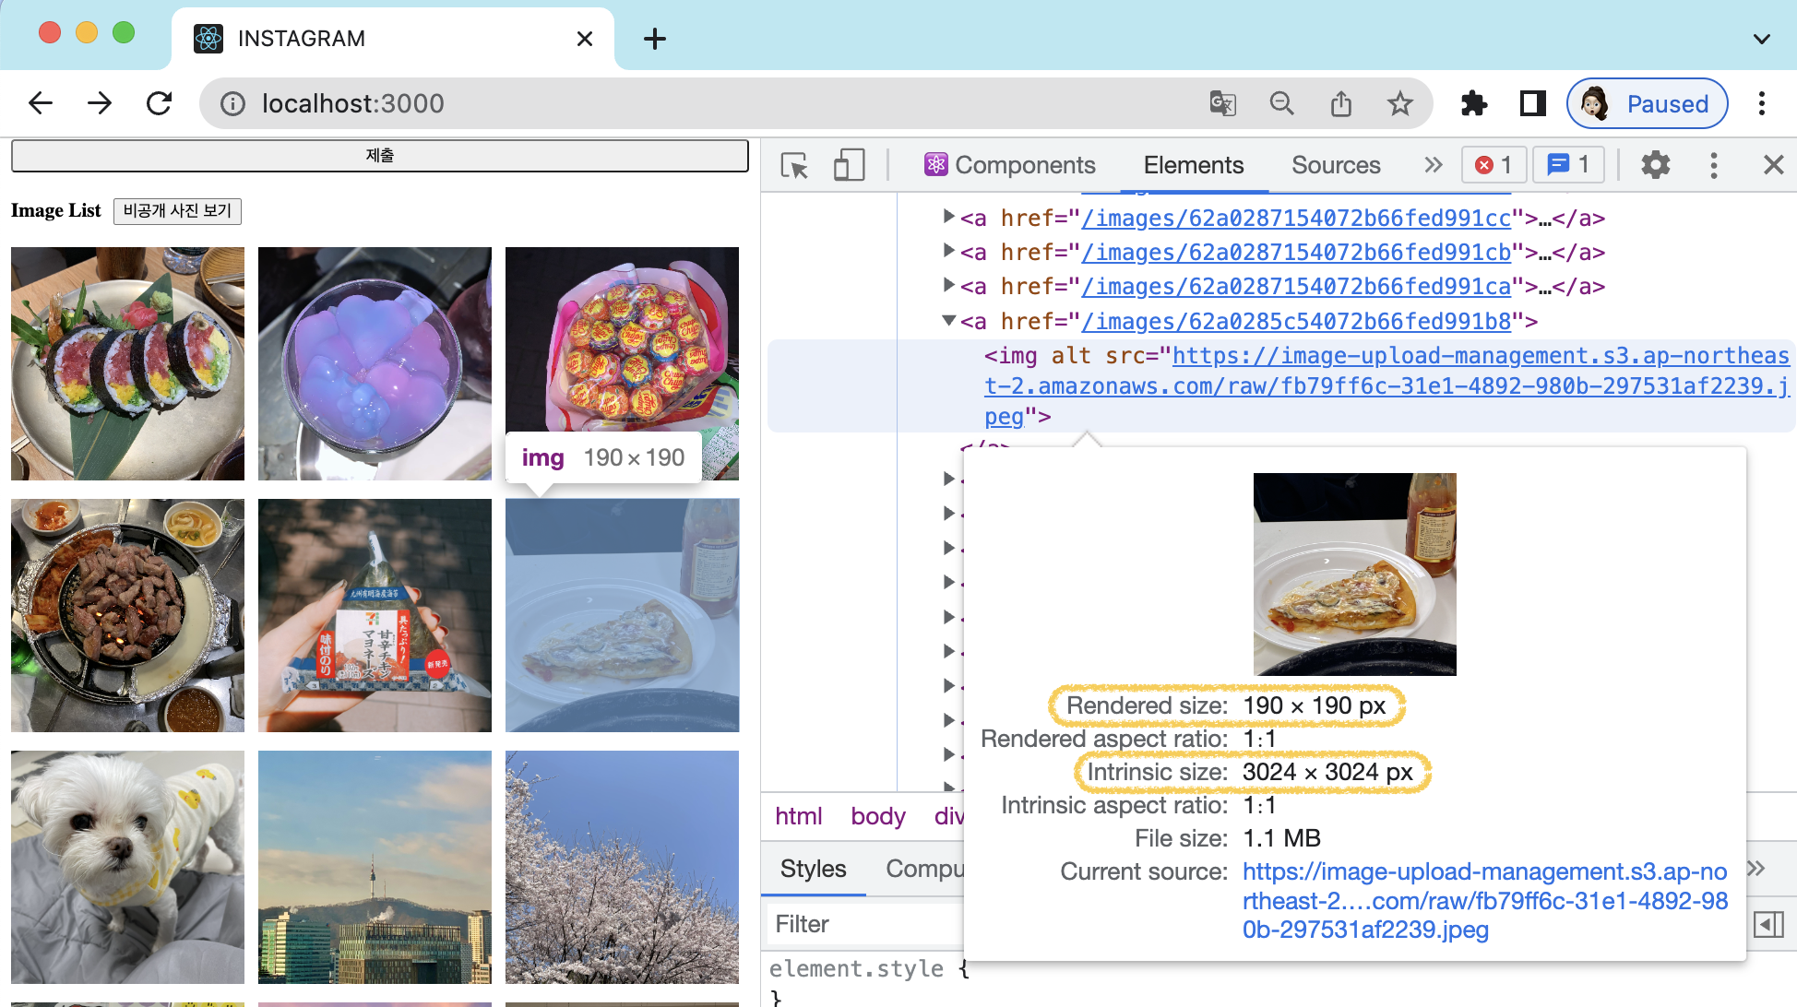
Task: Click the Google Translate icon
Action: pos(1222,103)
